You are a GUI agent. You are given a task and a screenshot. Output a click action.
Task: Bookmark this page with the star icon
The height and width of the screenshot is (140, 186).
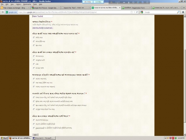click(x=131, y=12)
